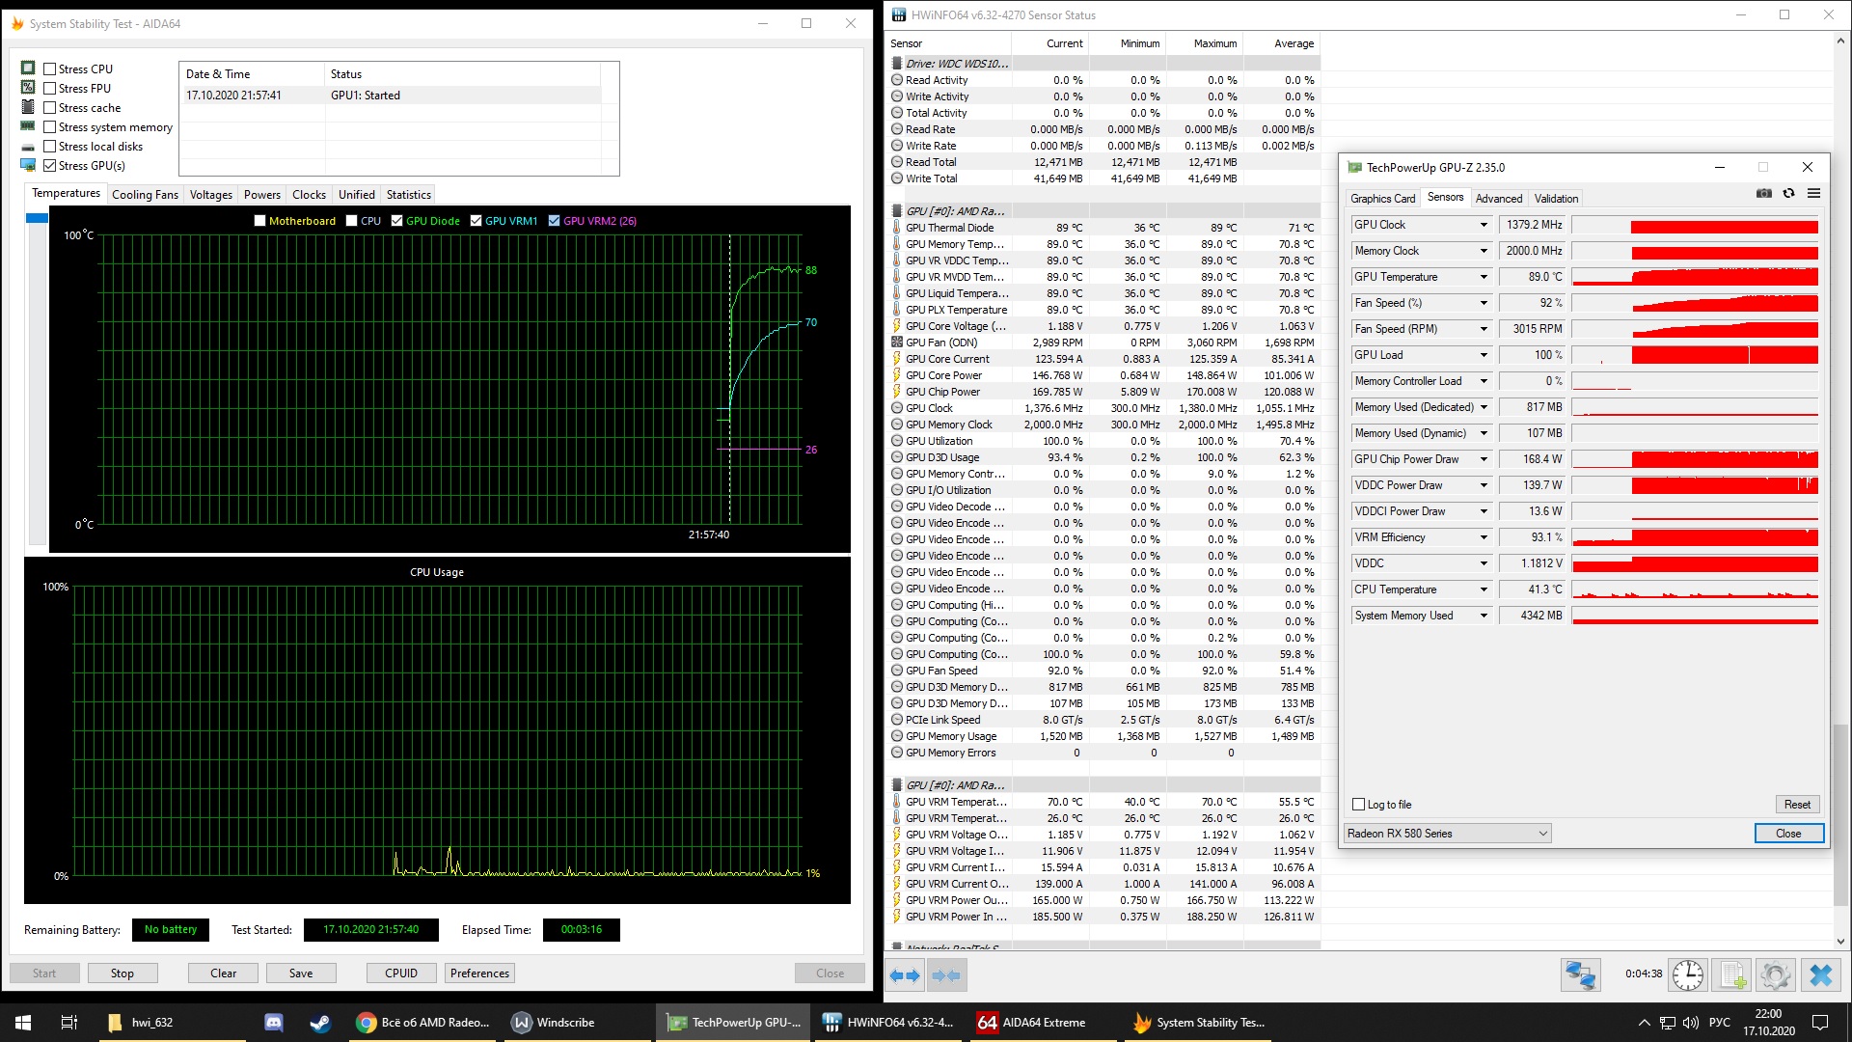1852x1042 pixels.
Task: Click the HWiNFO blue X close icon
Action: click(x=1821, y=975)
